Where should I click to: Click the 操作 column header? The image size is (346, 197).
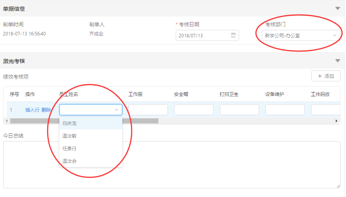tap(30, 94)
